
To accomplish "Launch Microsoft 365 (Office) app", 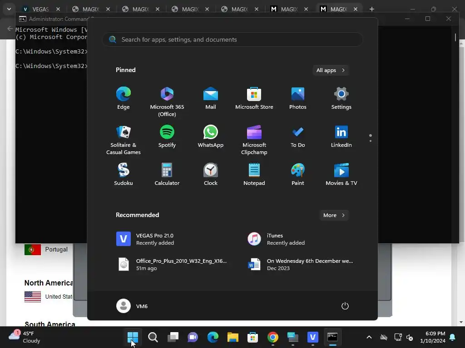I will point(167,102).
